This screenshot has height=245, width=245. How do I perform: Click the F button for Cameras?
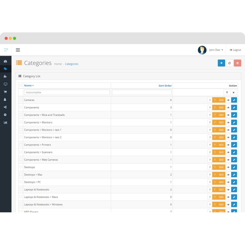210,100
